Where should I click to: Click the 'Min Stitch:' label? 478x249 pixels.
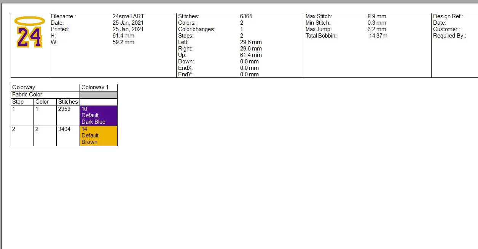pos(318,23)
